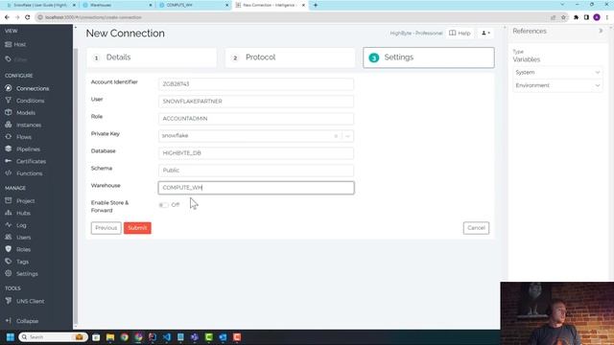Launch the UNS Client tool
This screenshot has width=614, height=345.
point(25,301)
